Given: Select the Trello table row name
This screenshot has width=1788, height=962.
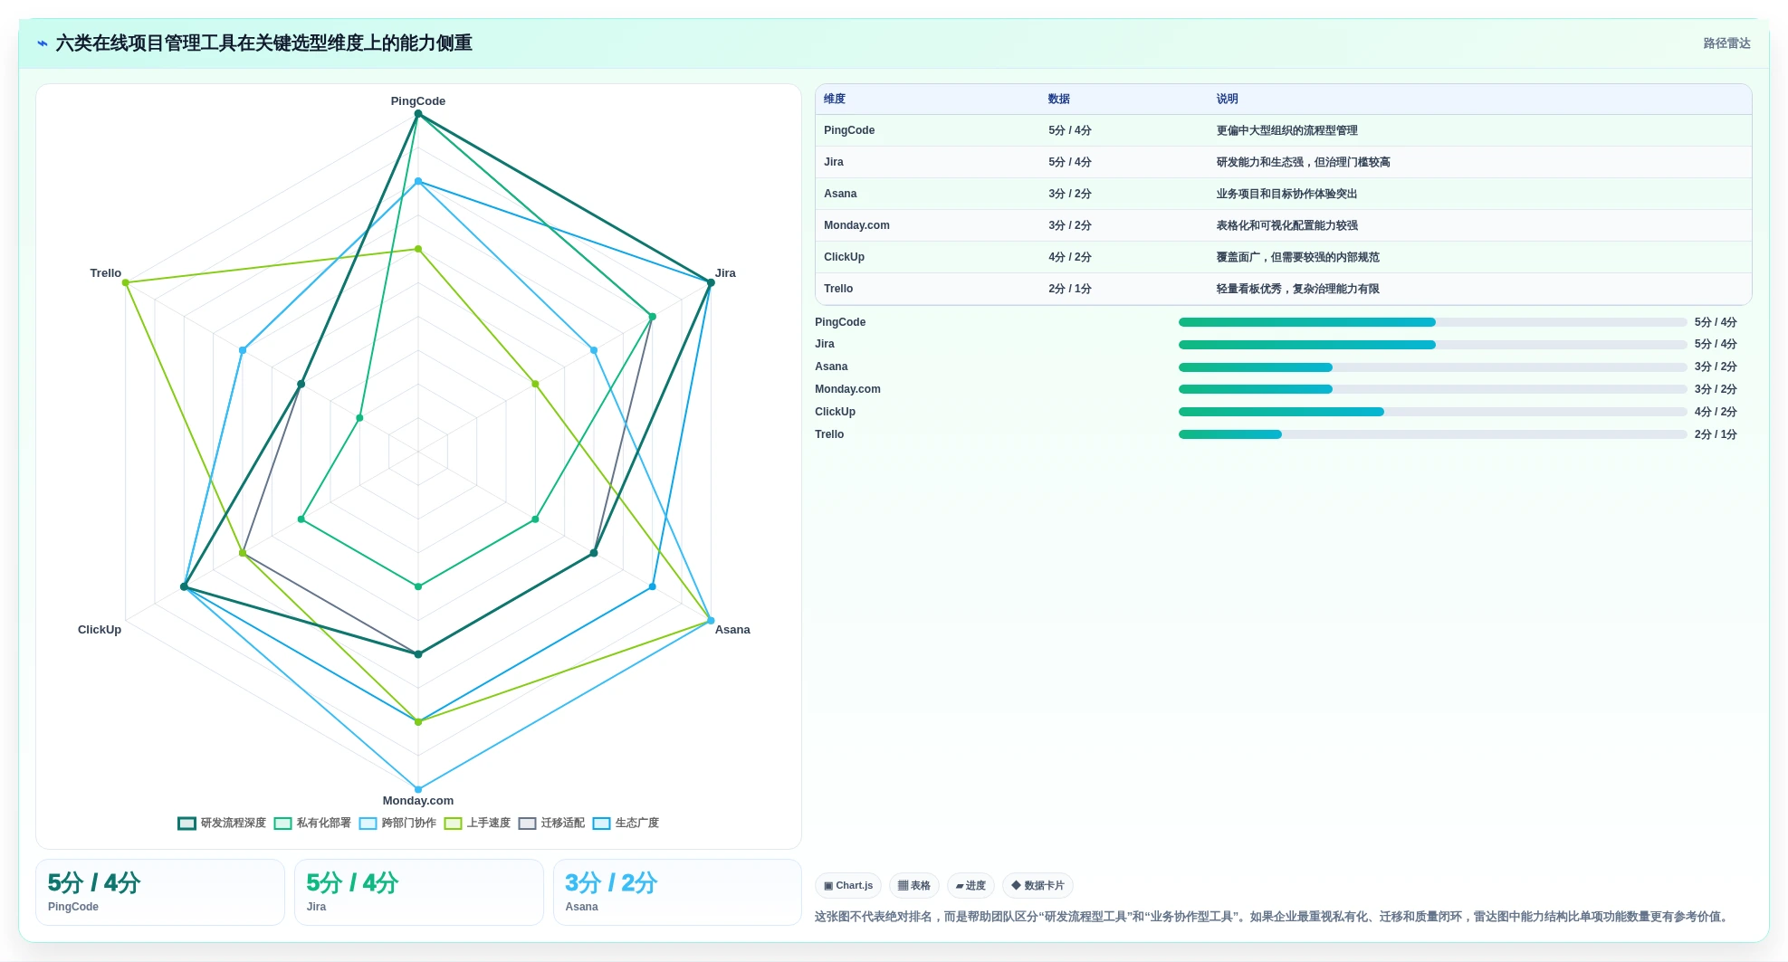Looking at the screenshot, I should tap(838, 289).
